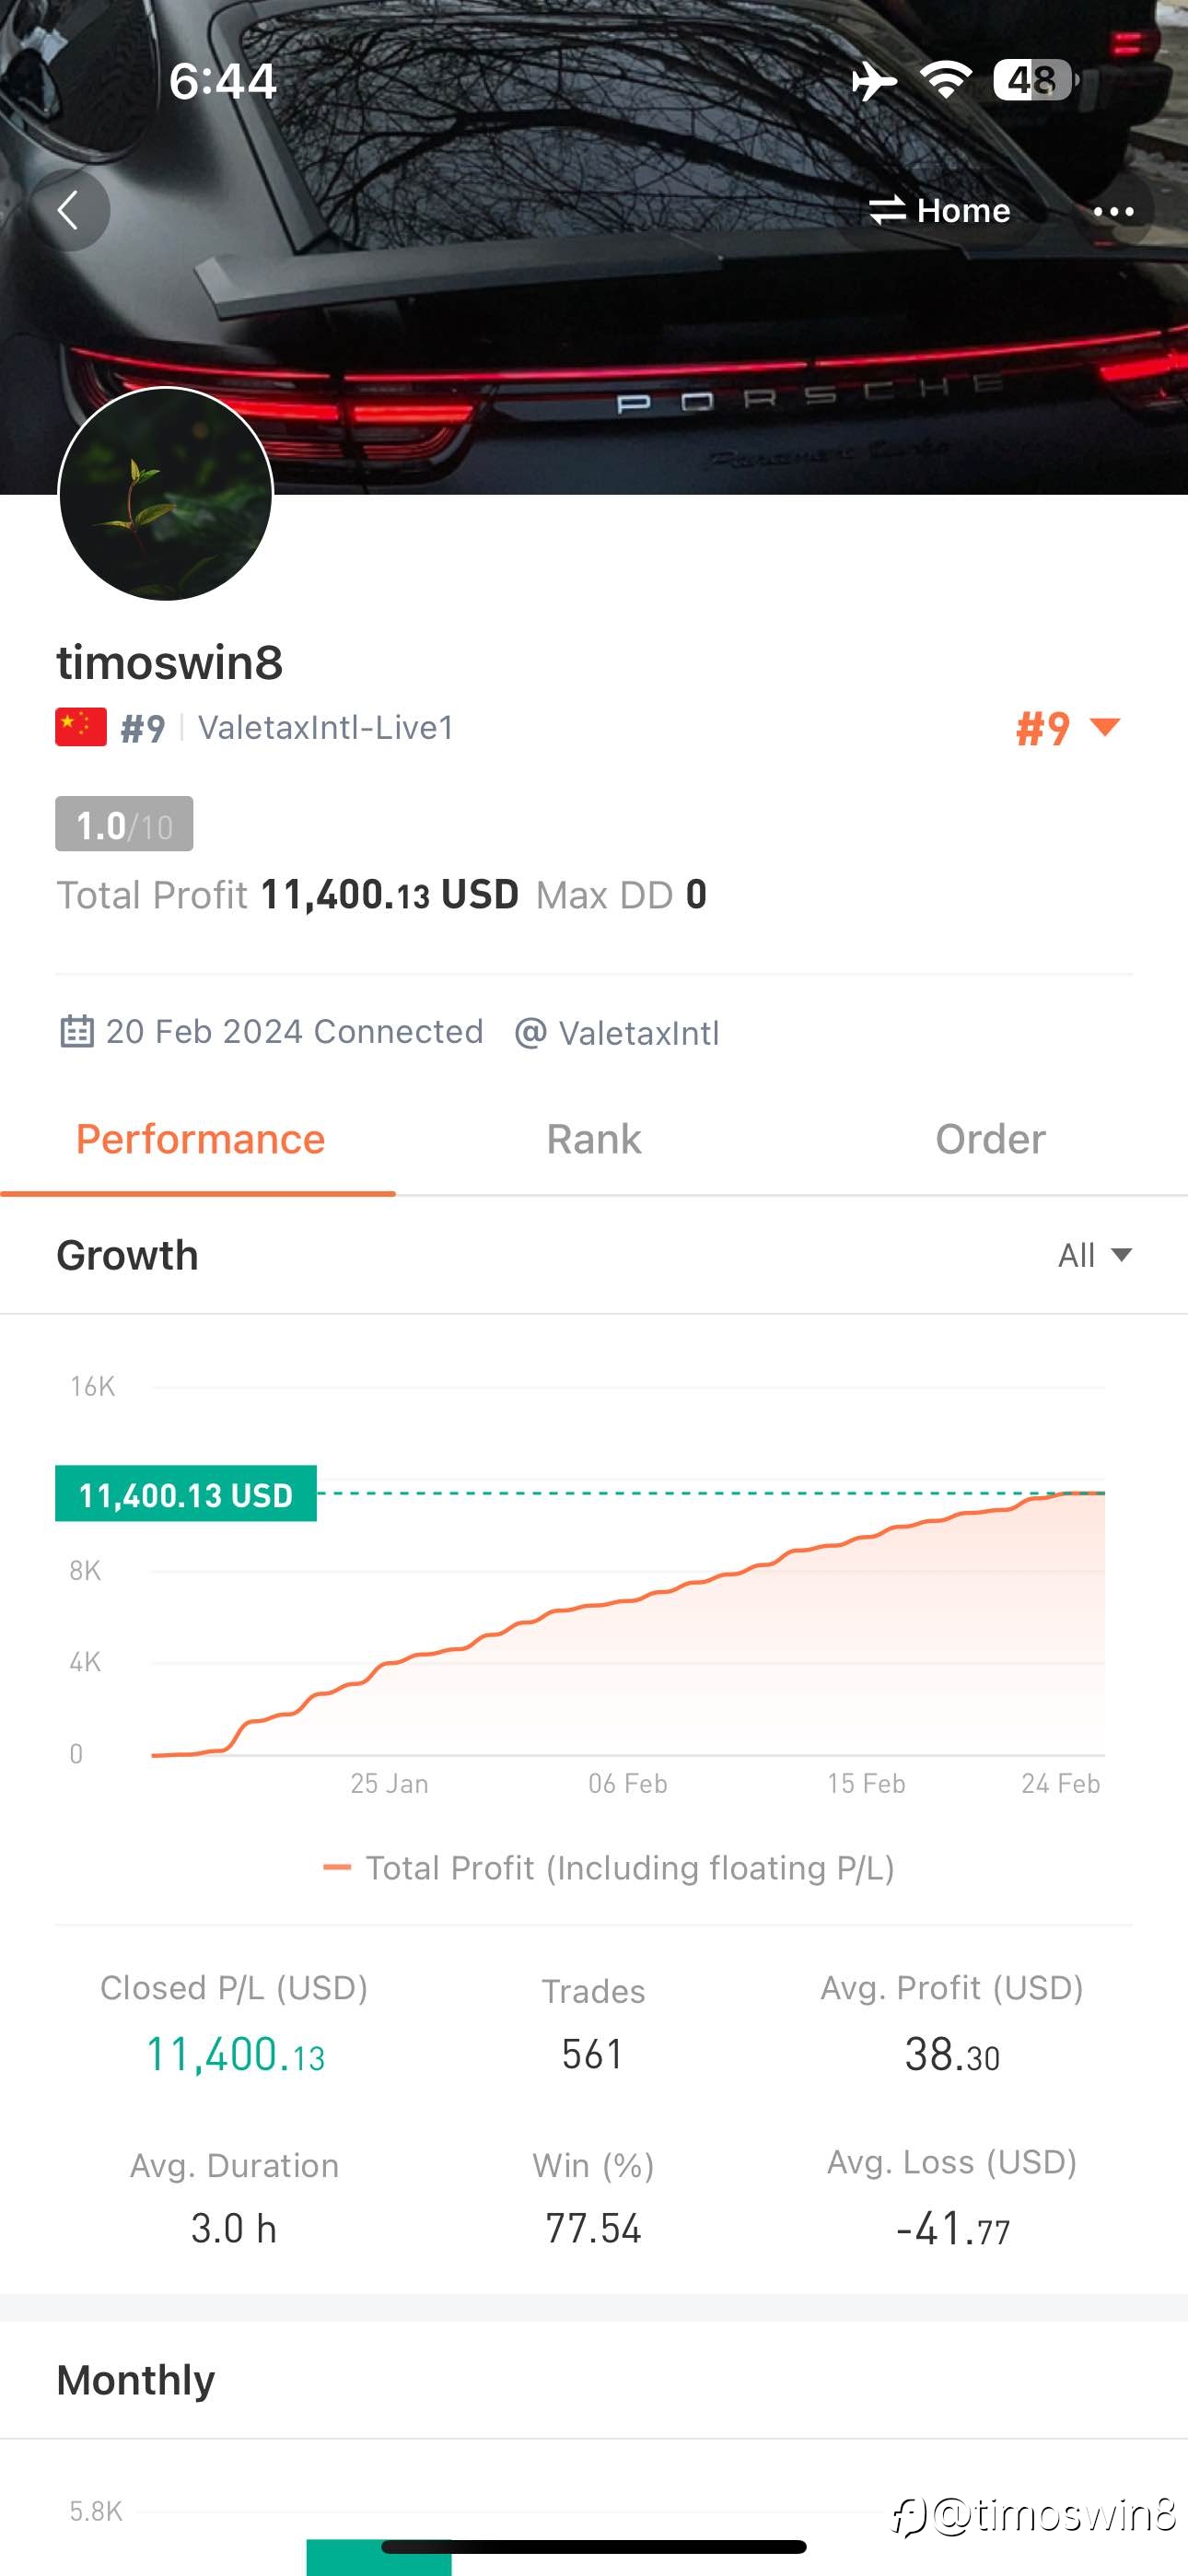Expand the orange #9 account dropdown

point(1068,728)
